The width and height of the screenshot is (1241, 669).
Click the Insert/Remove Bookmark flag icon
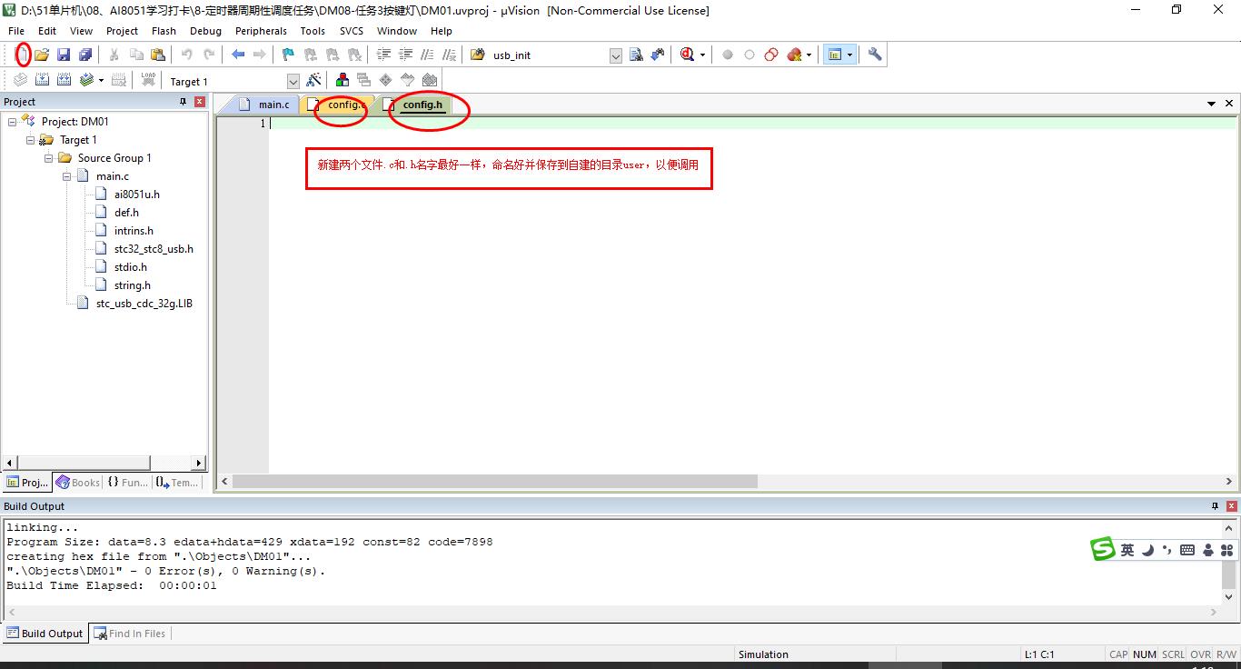(x=288, y=55)
